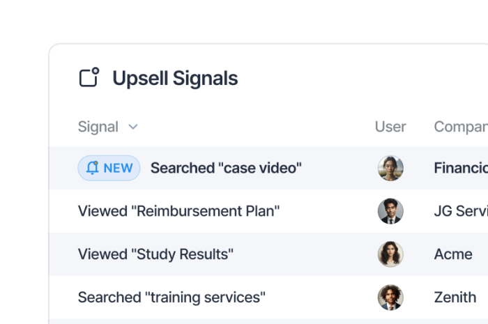Image resolution: width=488 pixels, height=324 pixels.
Task: Sort by the Company column header
Action: (x=460, y=127)
